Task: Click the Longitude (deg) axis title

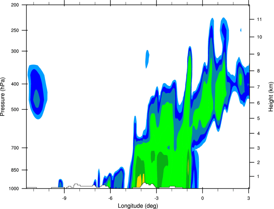Action: (x=138, y=206)
